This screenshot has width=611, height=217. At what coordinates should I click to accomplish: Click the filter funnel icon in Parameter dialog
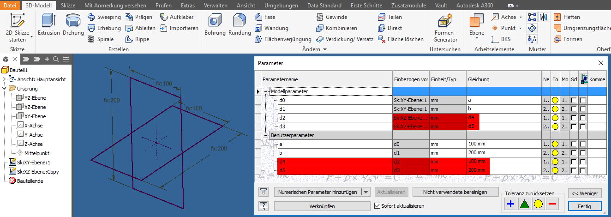[264, 192]
